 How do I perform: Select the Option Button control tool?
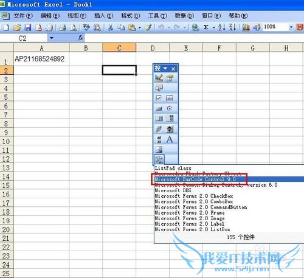click(x=170, y=109)
